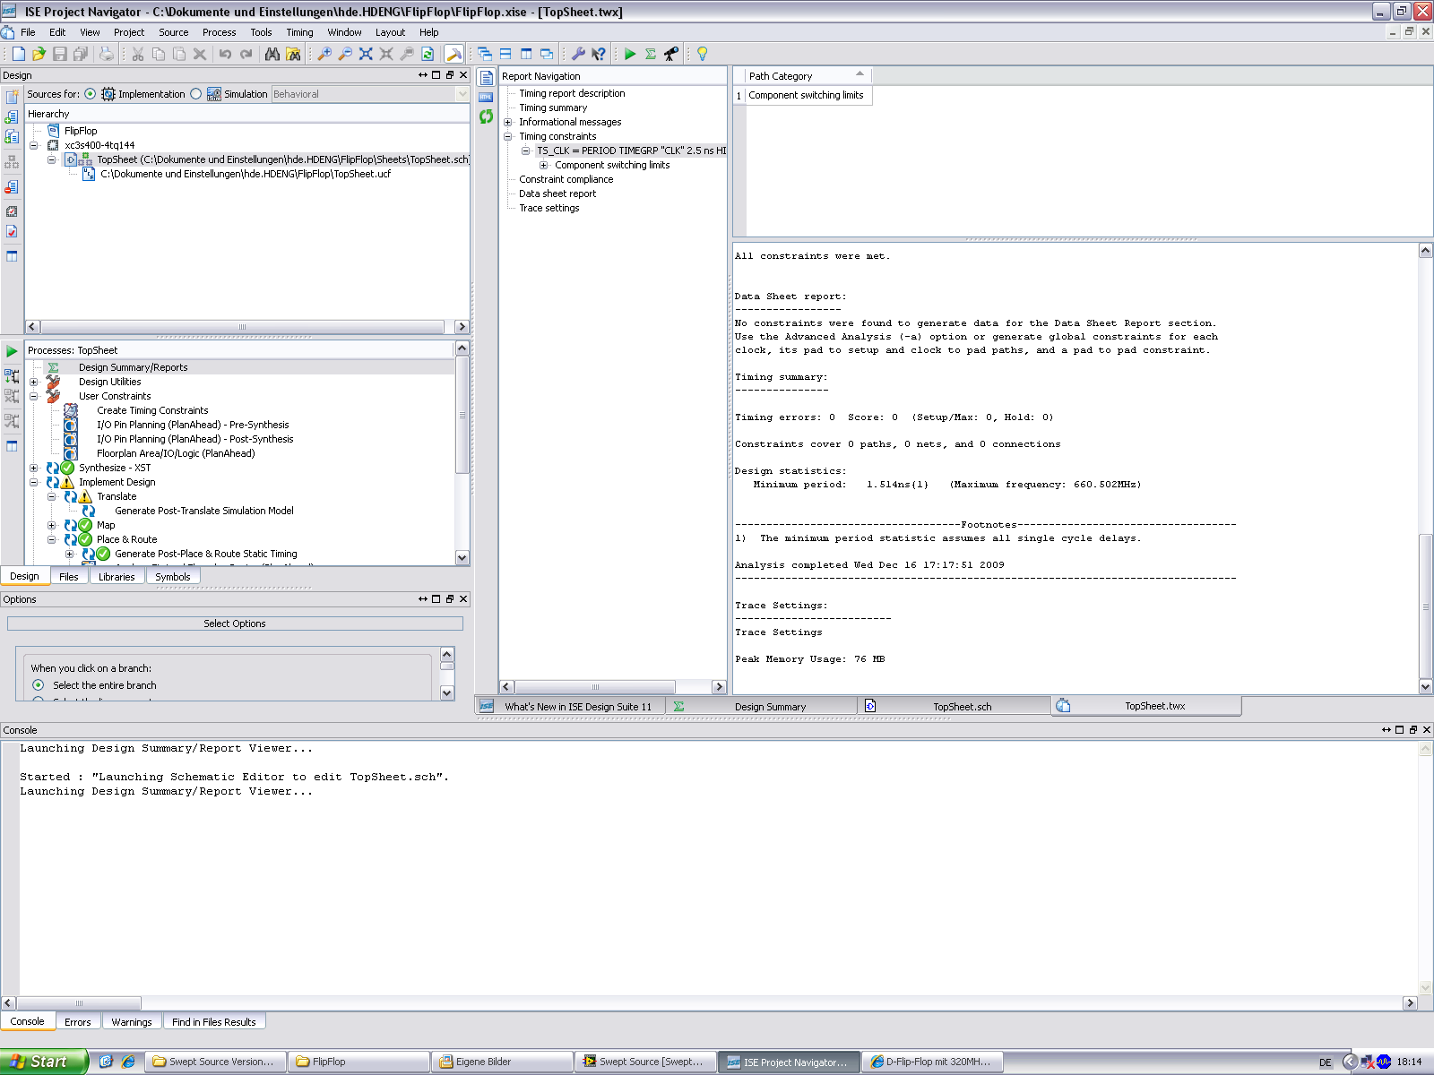Screen dimensions: 1434x1075
Task: Click the Console horizontal scrollbar thumb
Action: tap(79, 1003)
